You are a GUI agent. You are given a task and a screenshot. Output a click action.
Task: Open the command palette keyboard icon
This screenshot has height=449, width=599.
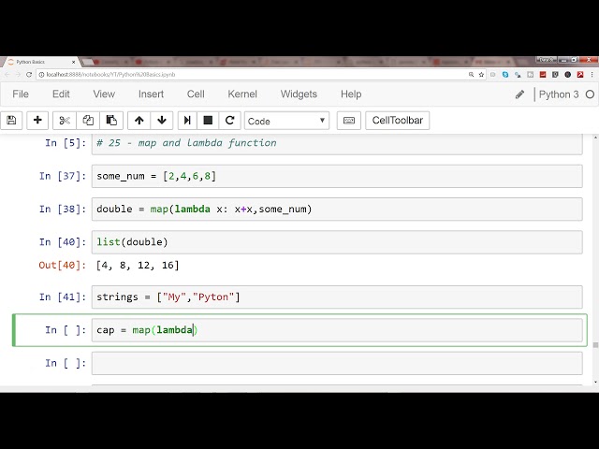349,121
